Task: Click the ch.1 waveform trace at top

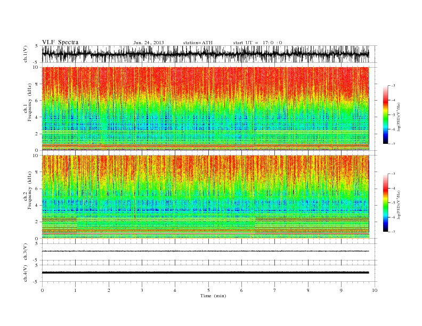Action: [x=206, y=54]
